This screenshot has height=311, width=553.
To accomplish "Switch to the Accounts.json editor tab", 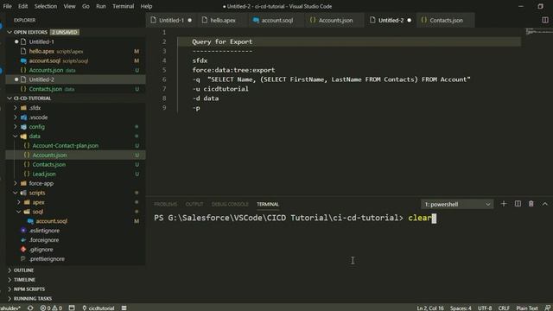I will click(x=335, y=20).
